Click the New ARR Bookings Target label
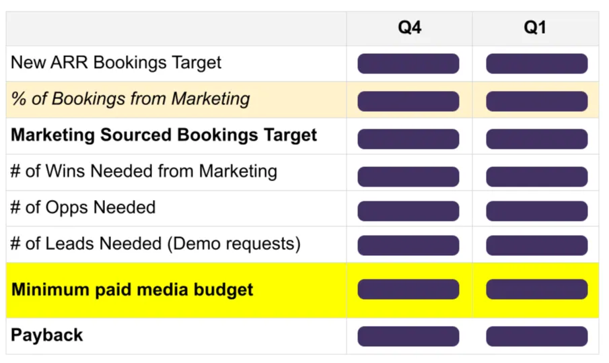The image size is (609, 363). tap(116, 63)
